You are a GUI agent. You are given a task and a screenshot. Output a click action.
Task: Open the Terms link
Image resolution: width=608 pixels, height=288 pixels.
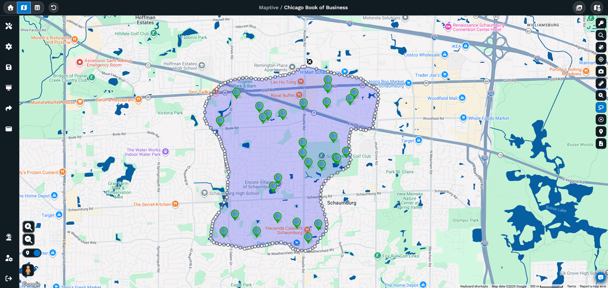[571, 286]
